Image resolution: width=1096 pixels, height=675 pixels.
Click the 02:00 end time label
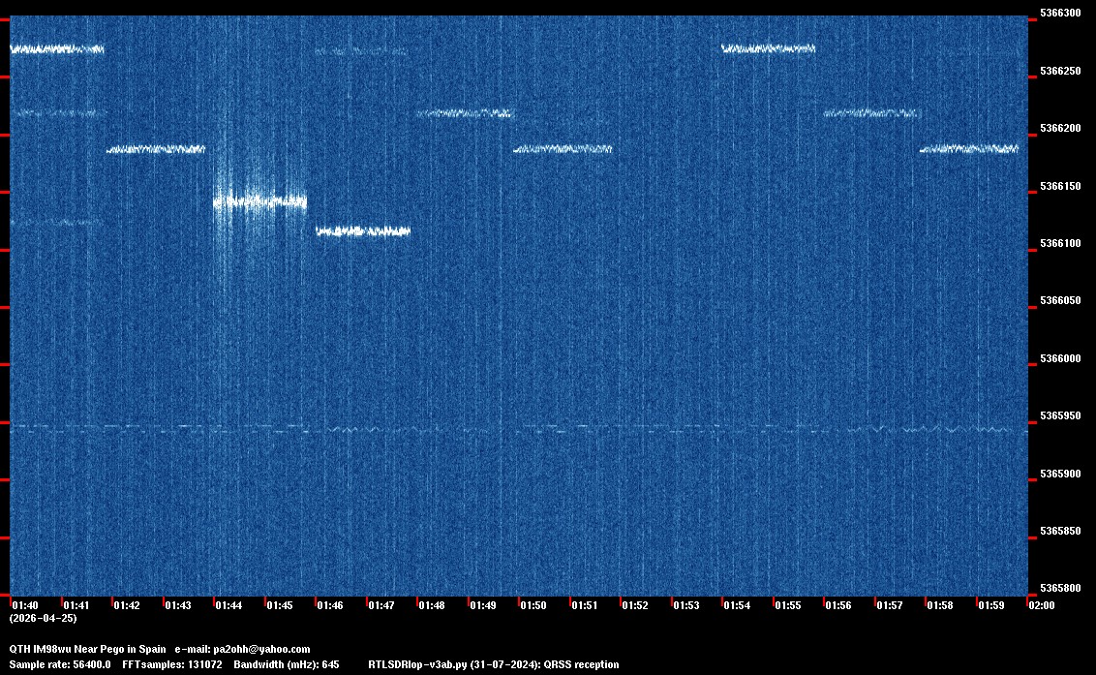(x=1042, y=605)
